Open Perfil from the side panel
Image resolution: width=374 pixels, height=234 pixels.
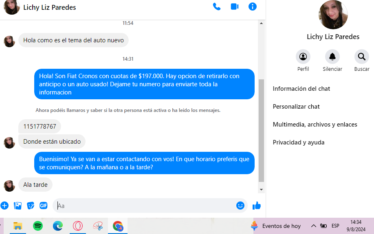click(303, 57)
